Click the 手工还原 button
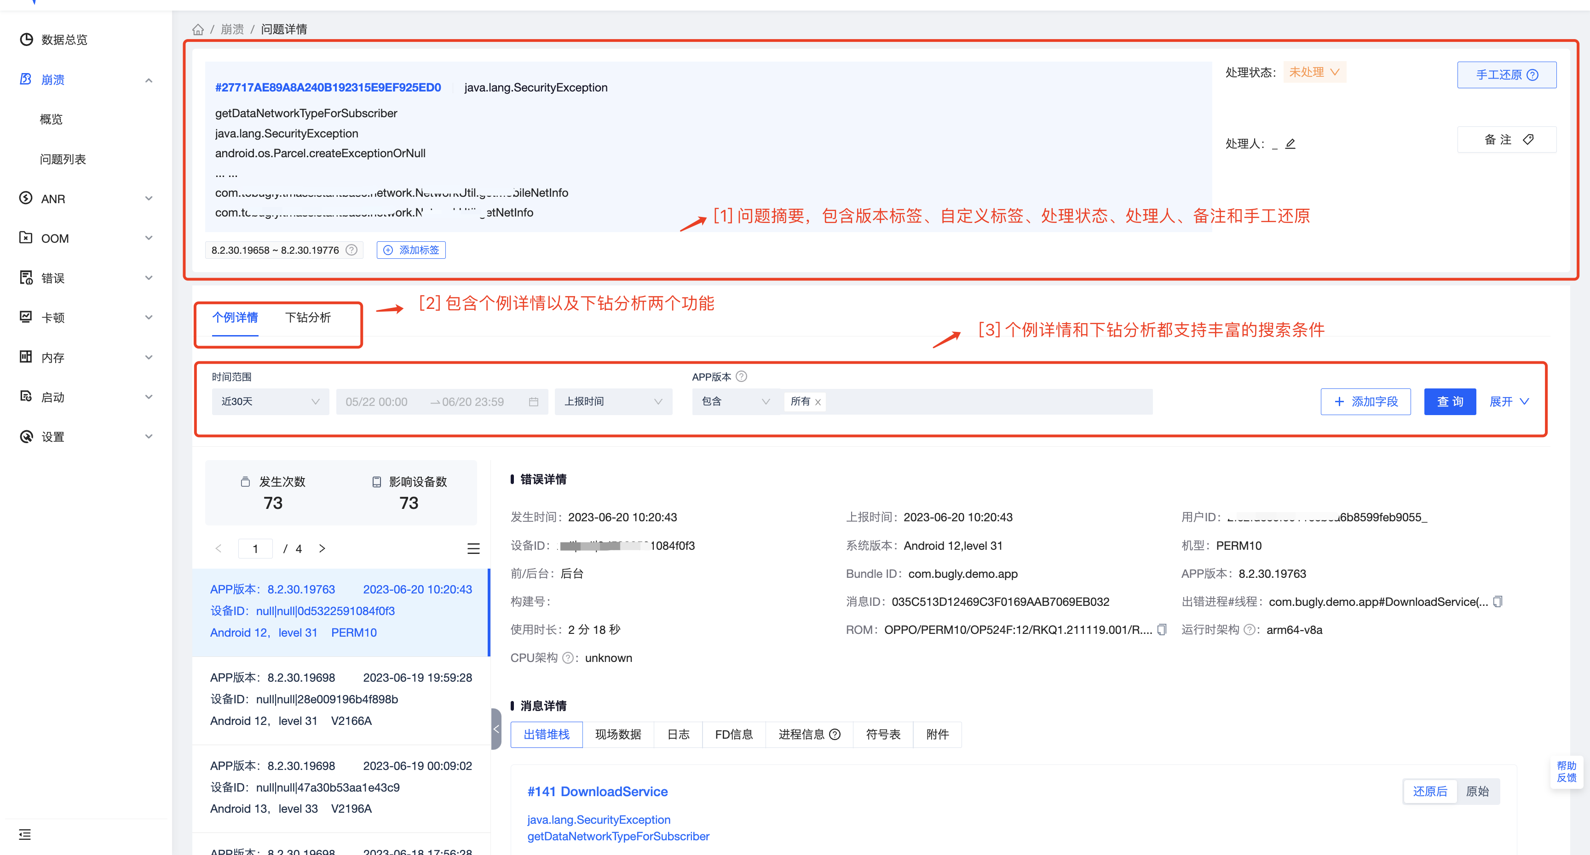The image size is (1590, 855). [x=1507, y=74]
